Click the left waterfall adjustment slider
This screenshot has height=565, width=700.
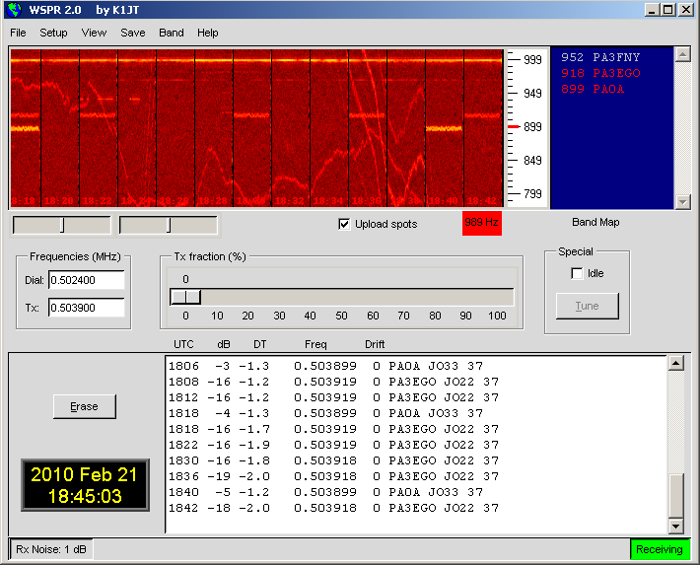click(61, 226)
